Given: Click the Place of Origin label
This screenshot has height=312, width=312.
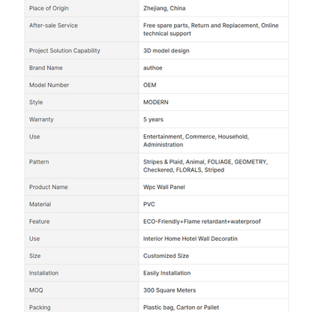Looking at the screenshot, I should coord(49,8).
